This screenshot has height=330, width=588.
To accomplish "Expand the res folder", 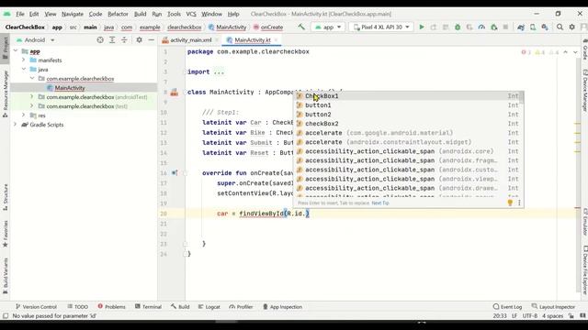I will [x=23, y=115].
